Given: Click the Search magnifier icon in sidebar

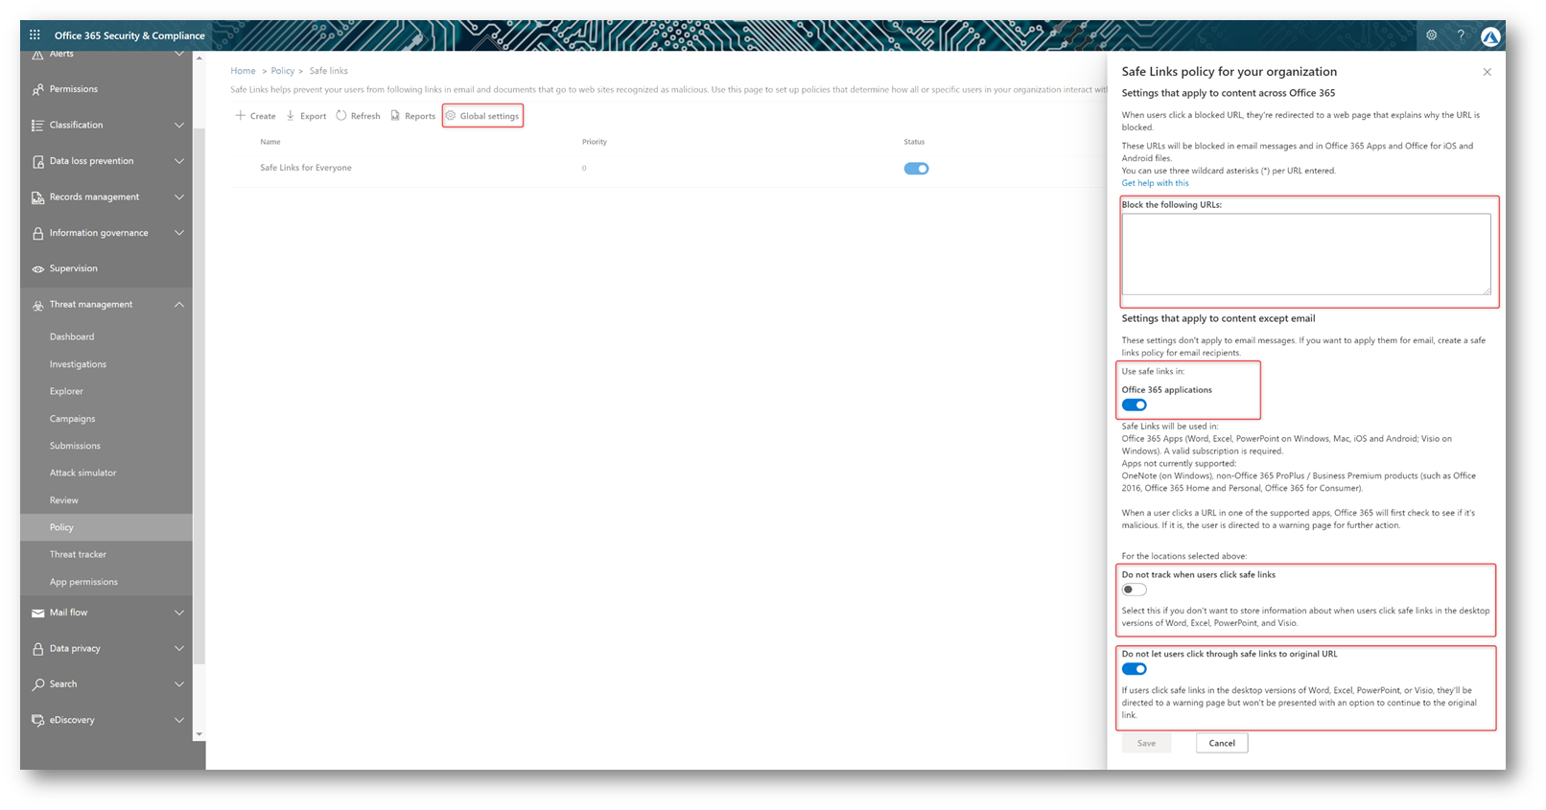Looking at the screenshot, I should [x=37, y=684].
